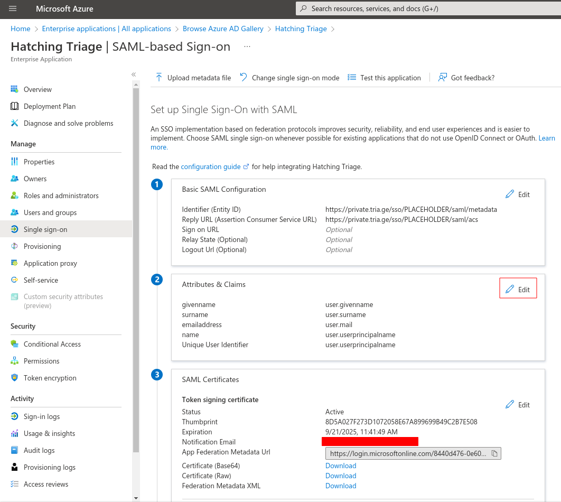Viewport: 561px width, 502px height.
Task: Go to Users and groups
Action: click(50, 212)
